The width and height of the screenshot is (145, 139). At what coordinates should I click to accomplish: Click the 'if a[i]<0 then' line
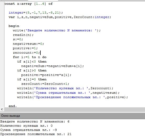pos(32,62)
